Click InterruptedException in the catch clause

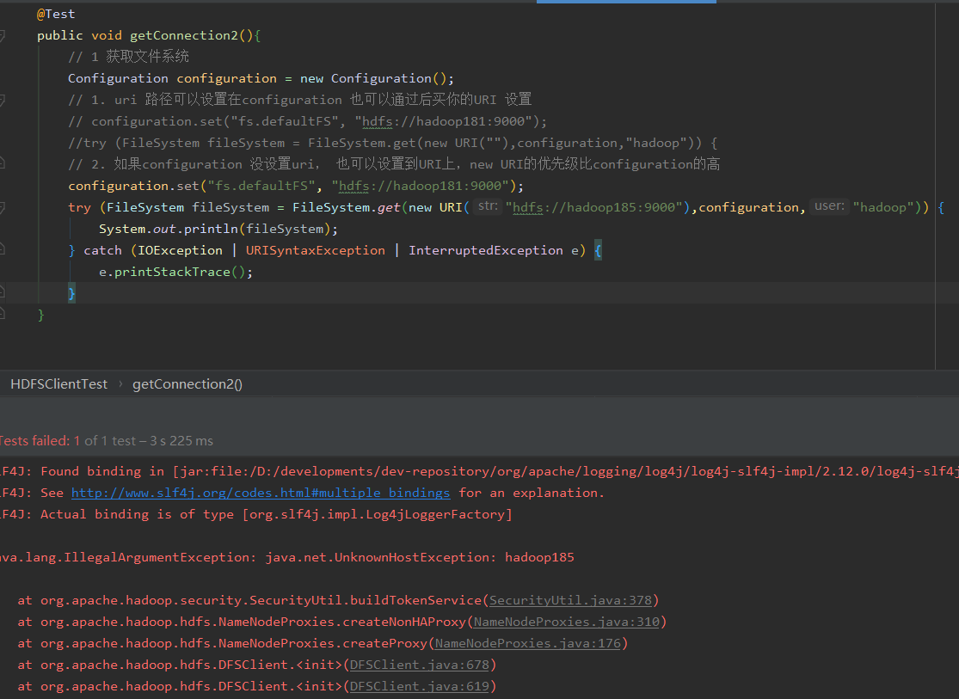click(486, 250)
